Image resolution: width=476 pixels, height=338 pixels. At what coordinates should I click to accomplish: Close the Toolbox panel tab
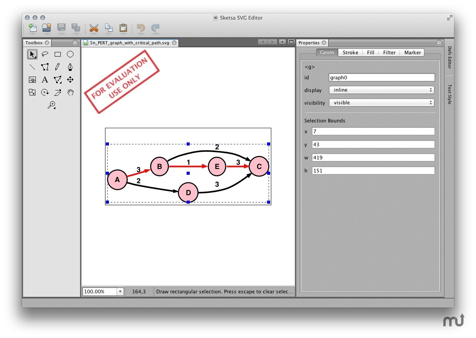[x=47, y=43]
